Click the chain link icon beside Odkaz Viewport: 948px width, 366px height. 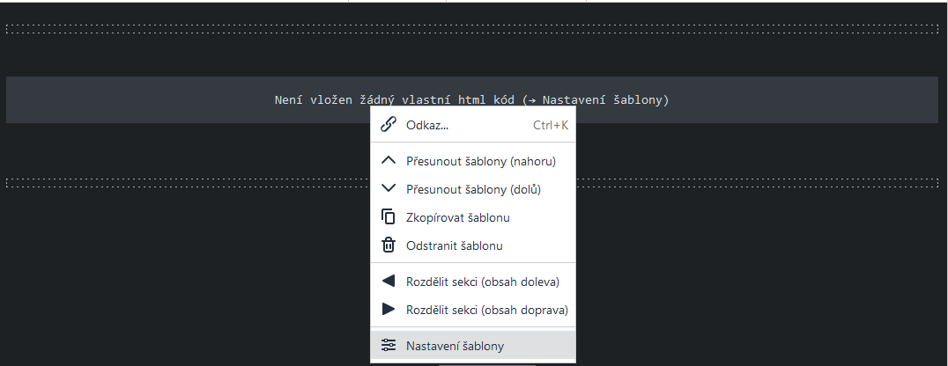pyautogui.click(x=388, y=125)
